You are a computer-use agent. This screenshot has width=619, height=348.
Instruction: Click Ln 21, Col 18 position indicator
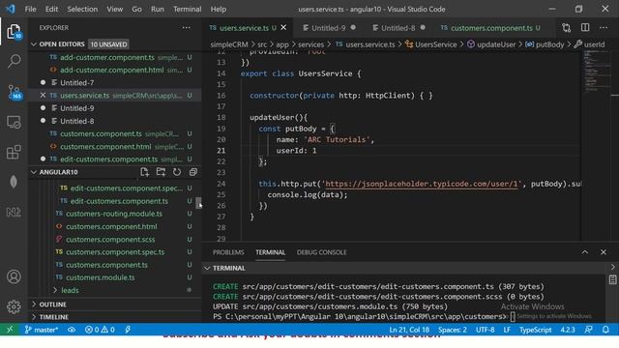pos(409,330)
